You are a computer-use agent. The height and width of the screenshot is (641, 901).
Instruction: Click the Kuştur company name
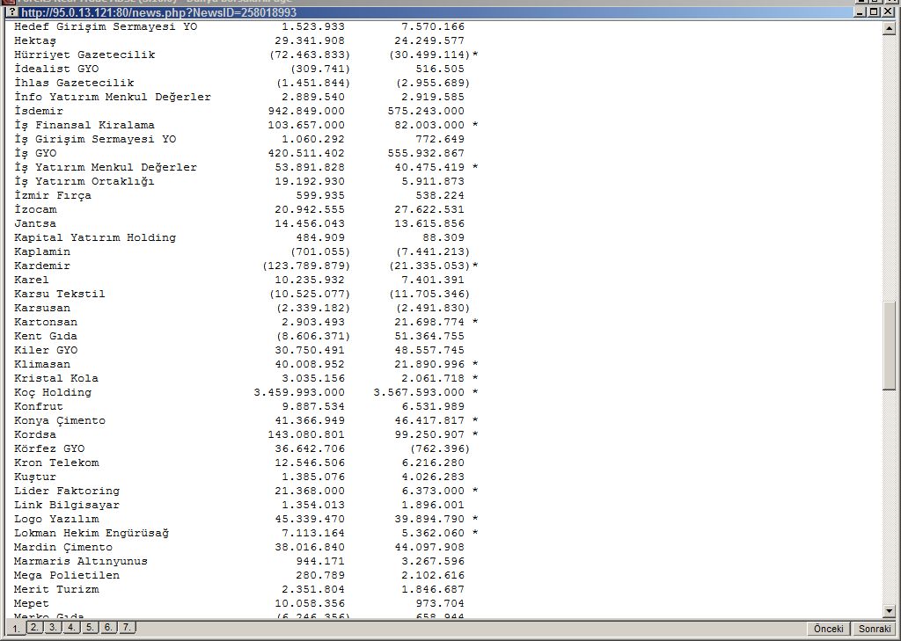tap(35, 477)
